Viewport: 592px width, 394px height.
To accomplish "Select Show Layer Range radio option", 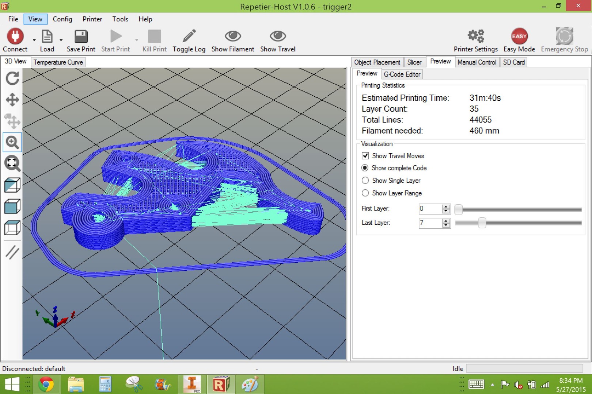I will tap(365, 193).
